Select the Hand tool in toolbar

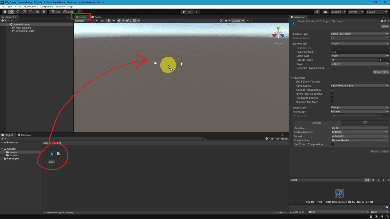5,12
